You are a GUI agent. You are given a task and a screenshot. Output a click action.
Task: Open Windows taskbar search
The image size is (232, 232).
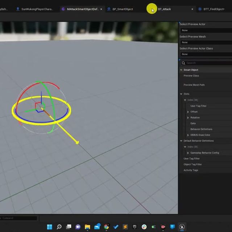tap(59, 227)
